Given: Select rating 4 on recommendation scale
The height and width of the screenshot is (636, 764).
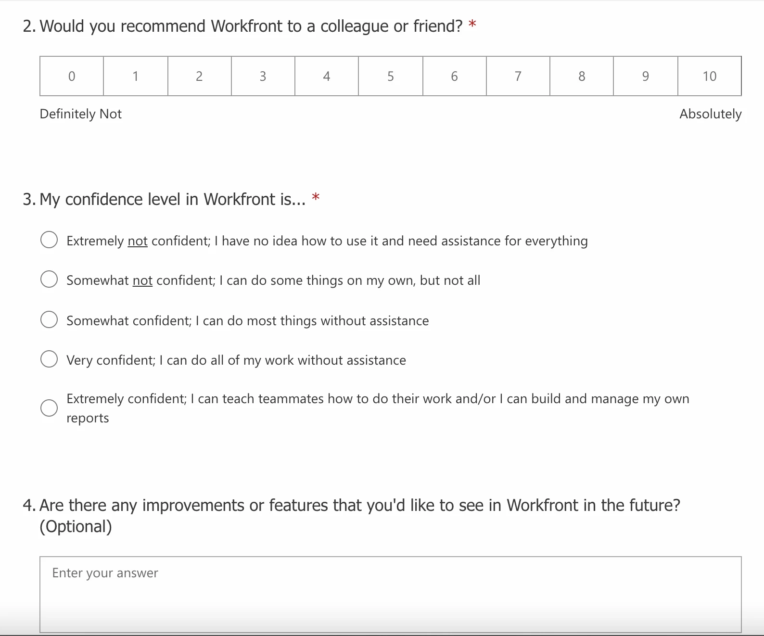Looking at the screenshot, I should [x=327, y=76].
